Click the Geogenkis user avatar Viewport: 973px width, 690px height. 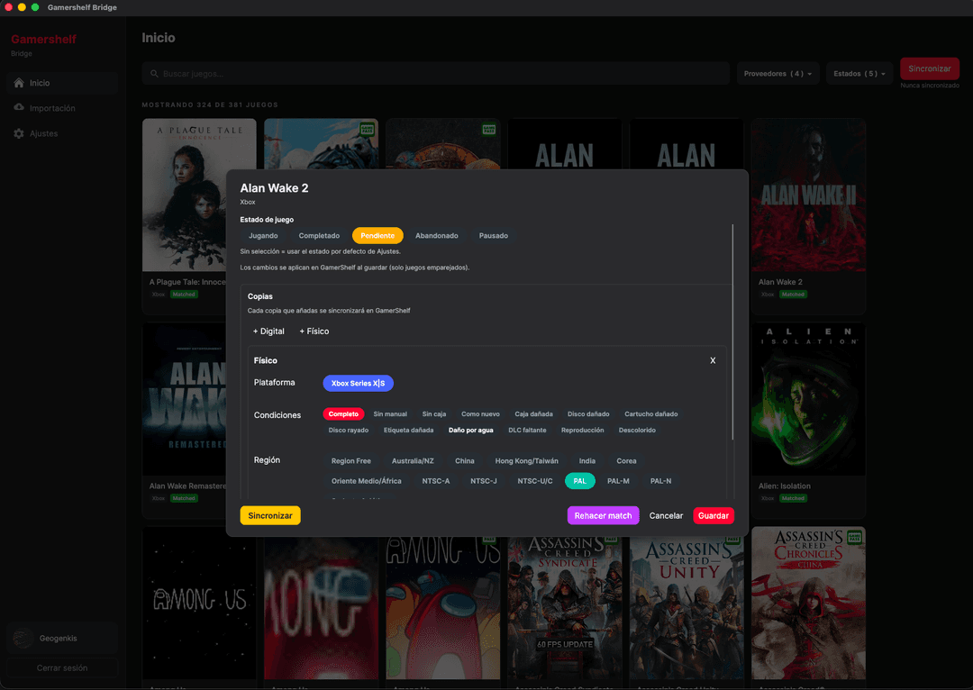tap(22, 639)
